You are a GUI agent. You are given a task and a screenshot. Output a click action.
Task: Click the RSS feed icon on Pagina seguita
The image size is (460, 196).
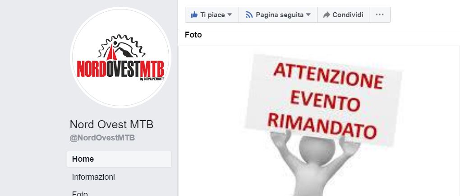[249, 15]
